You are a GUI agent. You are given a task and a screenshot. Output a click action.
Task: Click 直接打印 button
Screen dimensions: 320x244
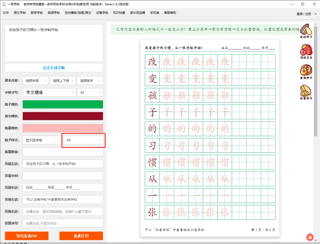pyautogui.click(x=81, y=236)
